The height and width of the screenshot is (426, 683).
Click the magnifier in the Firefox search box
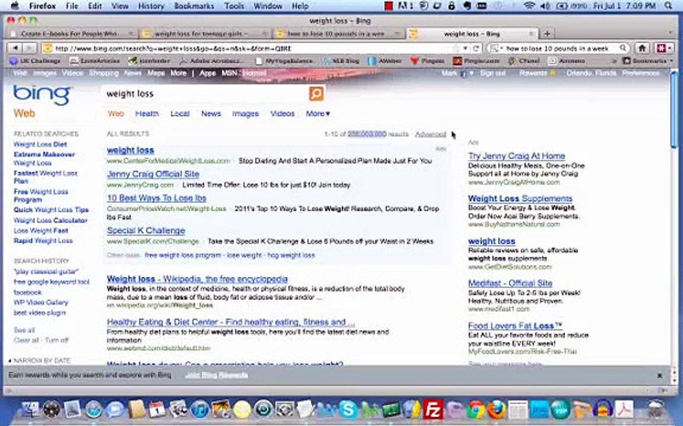(623, 49)
